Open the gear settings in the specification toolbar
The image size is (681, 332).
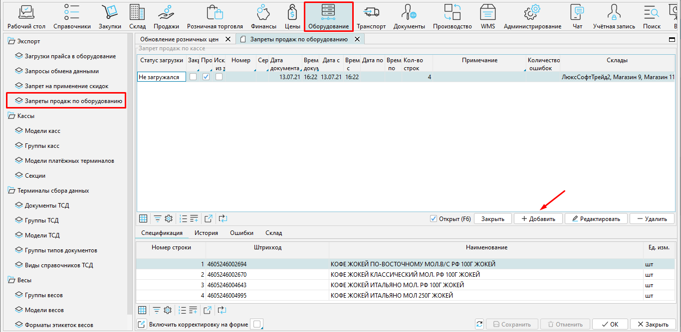(x=168, y=310)
